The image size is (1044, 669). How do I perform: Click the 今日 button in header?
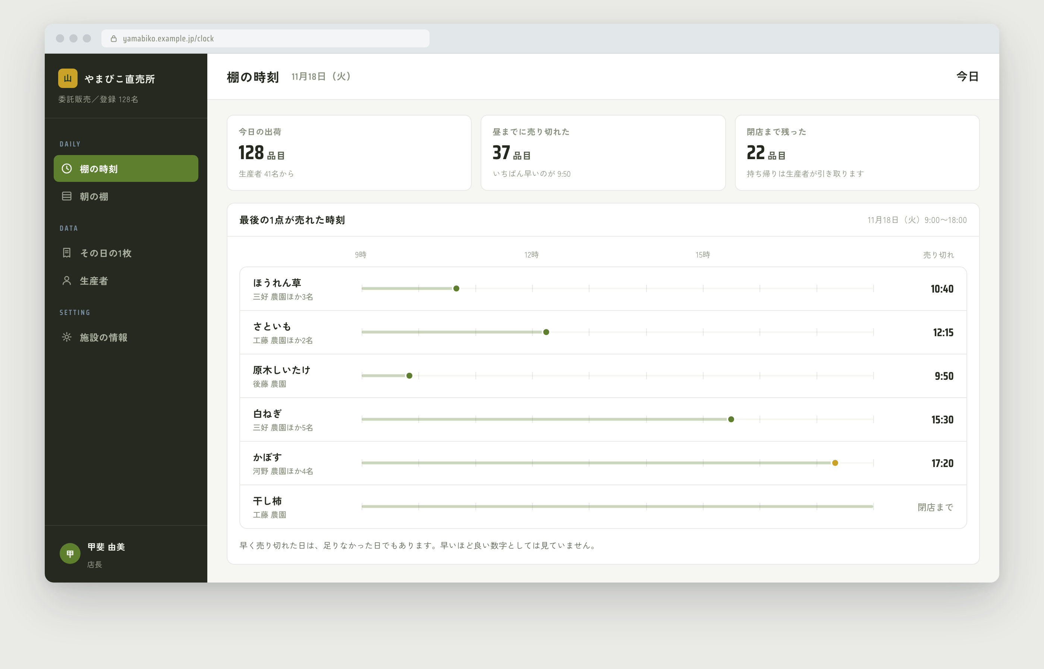[968, 76]
